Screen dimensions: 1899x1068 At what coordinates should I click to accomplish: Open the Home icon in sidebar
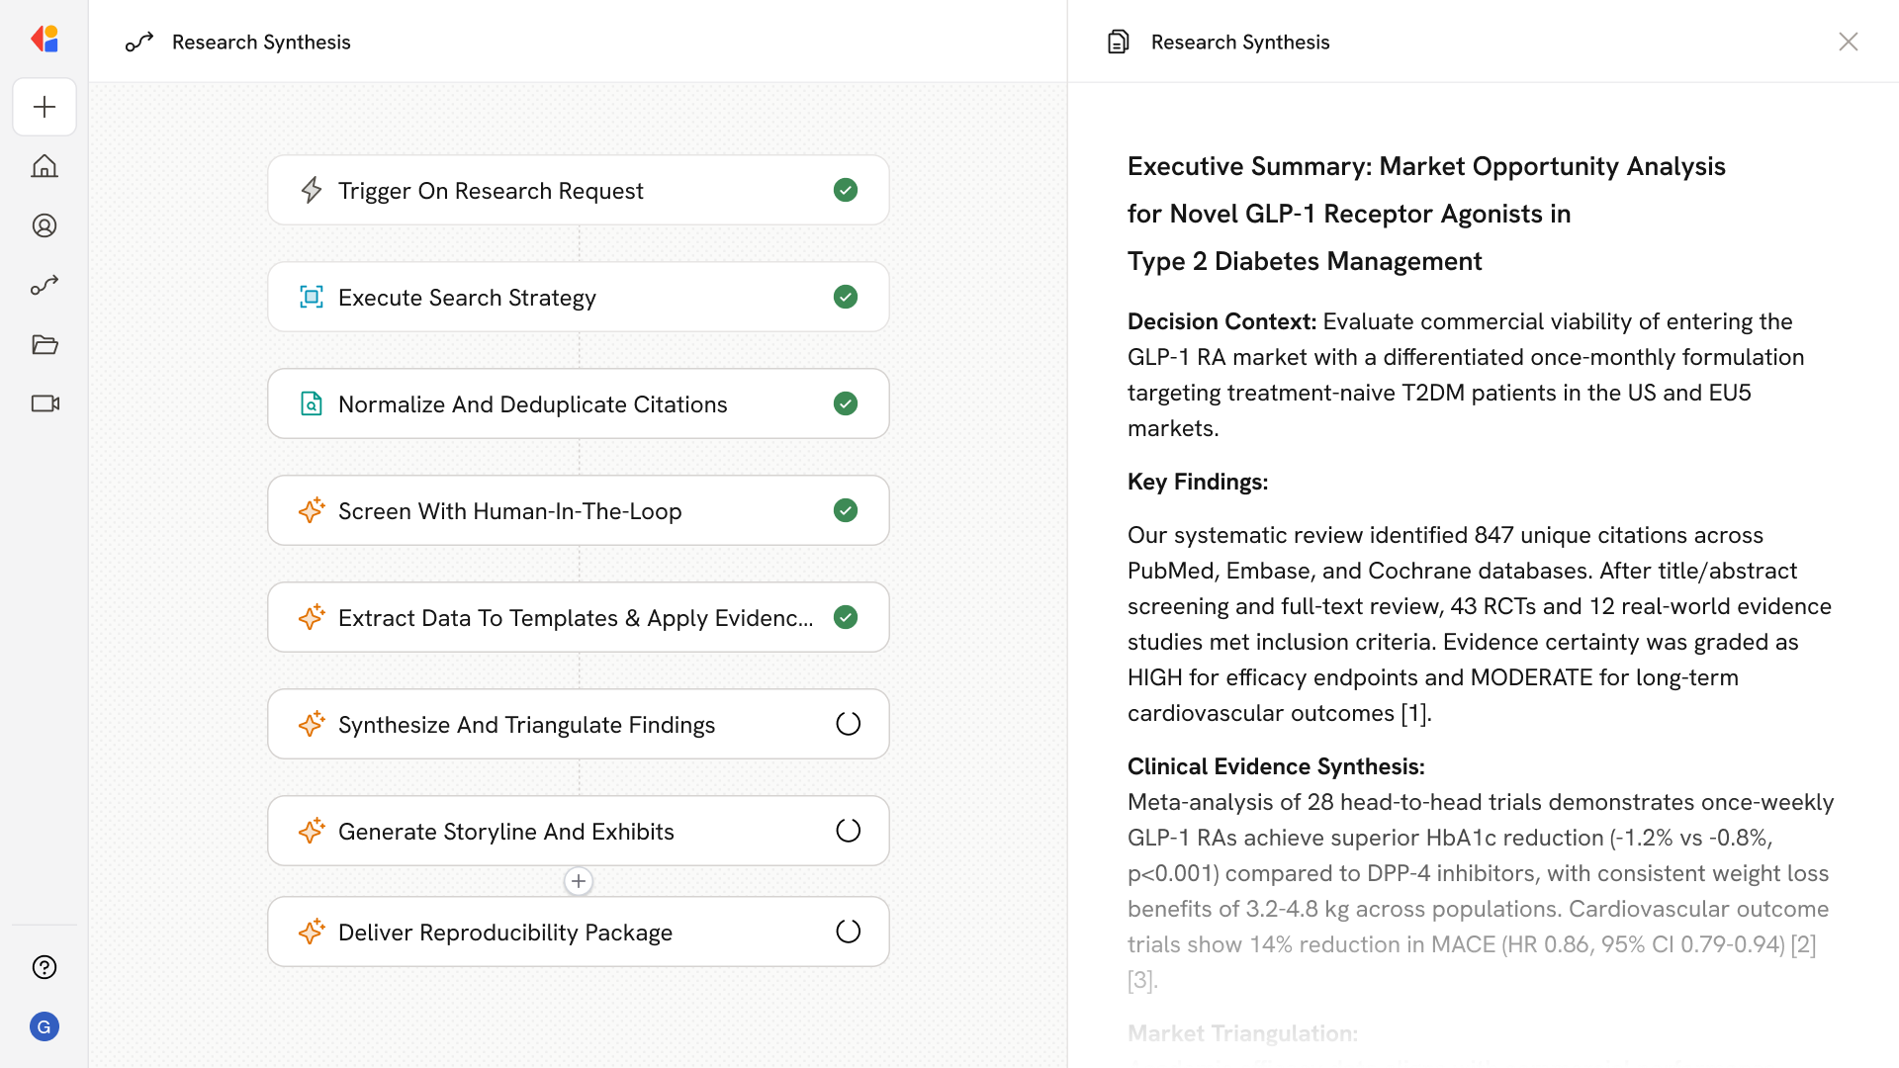45,166
